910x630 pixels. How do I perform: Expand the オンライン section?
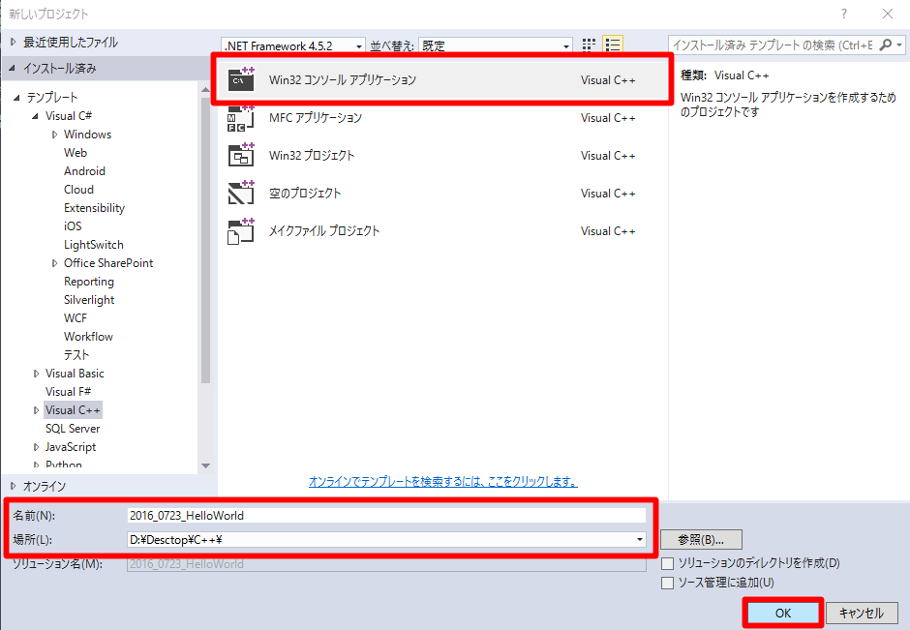click(13, 486)
